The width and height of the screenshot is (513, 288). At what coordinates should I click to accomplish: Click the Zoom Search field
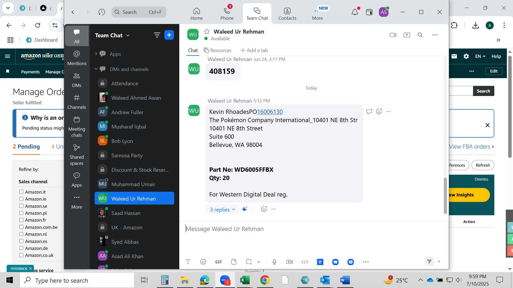pos(139,12)
